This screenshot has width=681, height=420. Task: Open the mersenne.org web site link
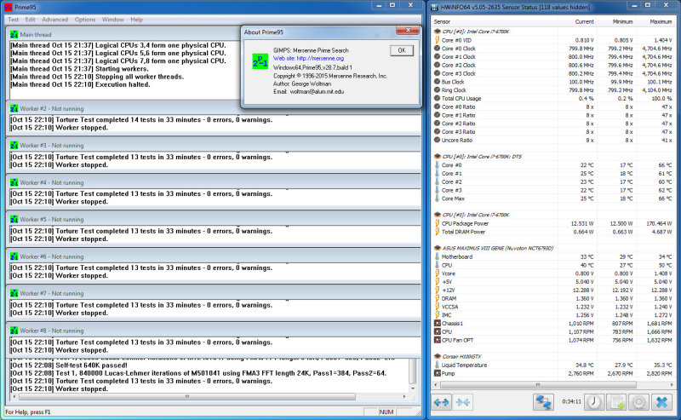pyautogui.click(x=308, y=58)
